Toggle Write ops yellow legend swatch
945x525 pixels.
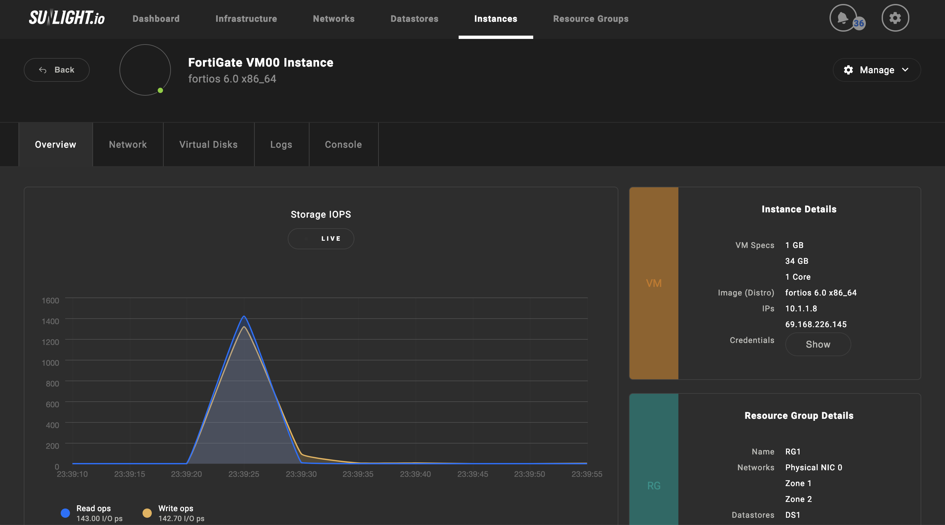tap(147, 513)
